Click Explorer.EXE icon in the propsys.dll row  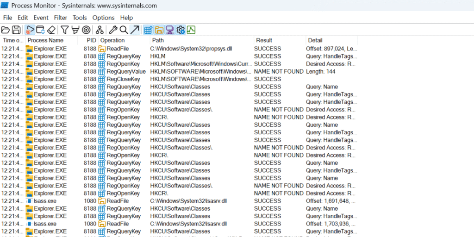29,49
